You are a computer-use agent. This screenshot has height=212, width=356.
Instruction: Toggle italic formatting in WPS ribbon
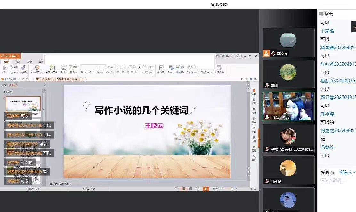[86, 72]
